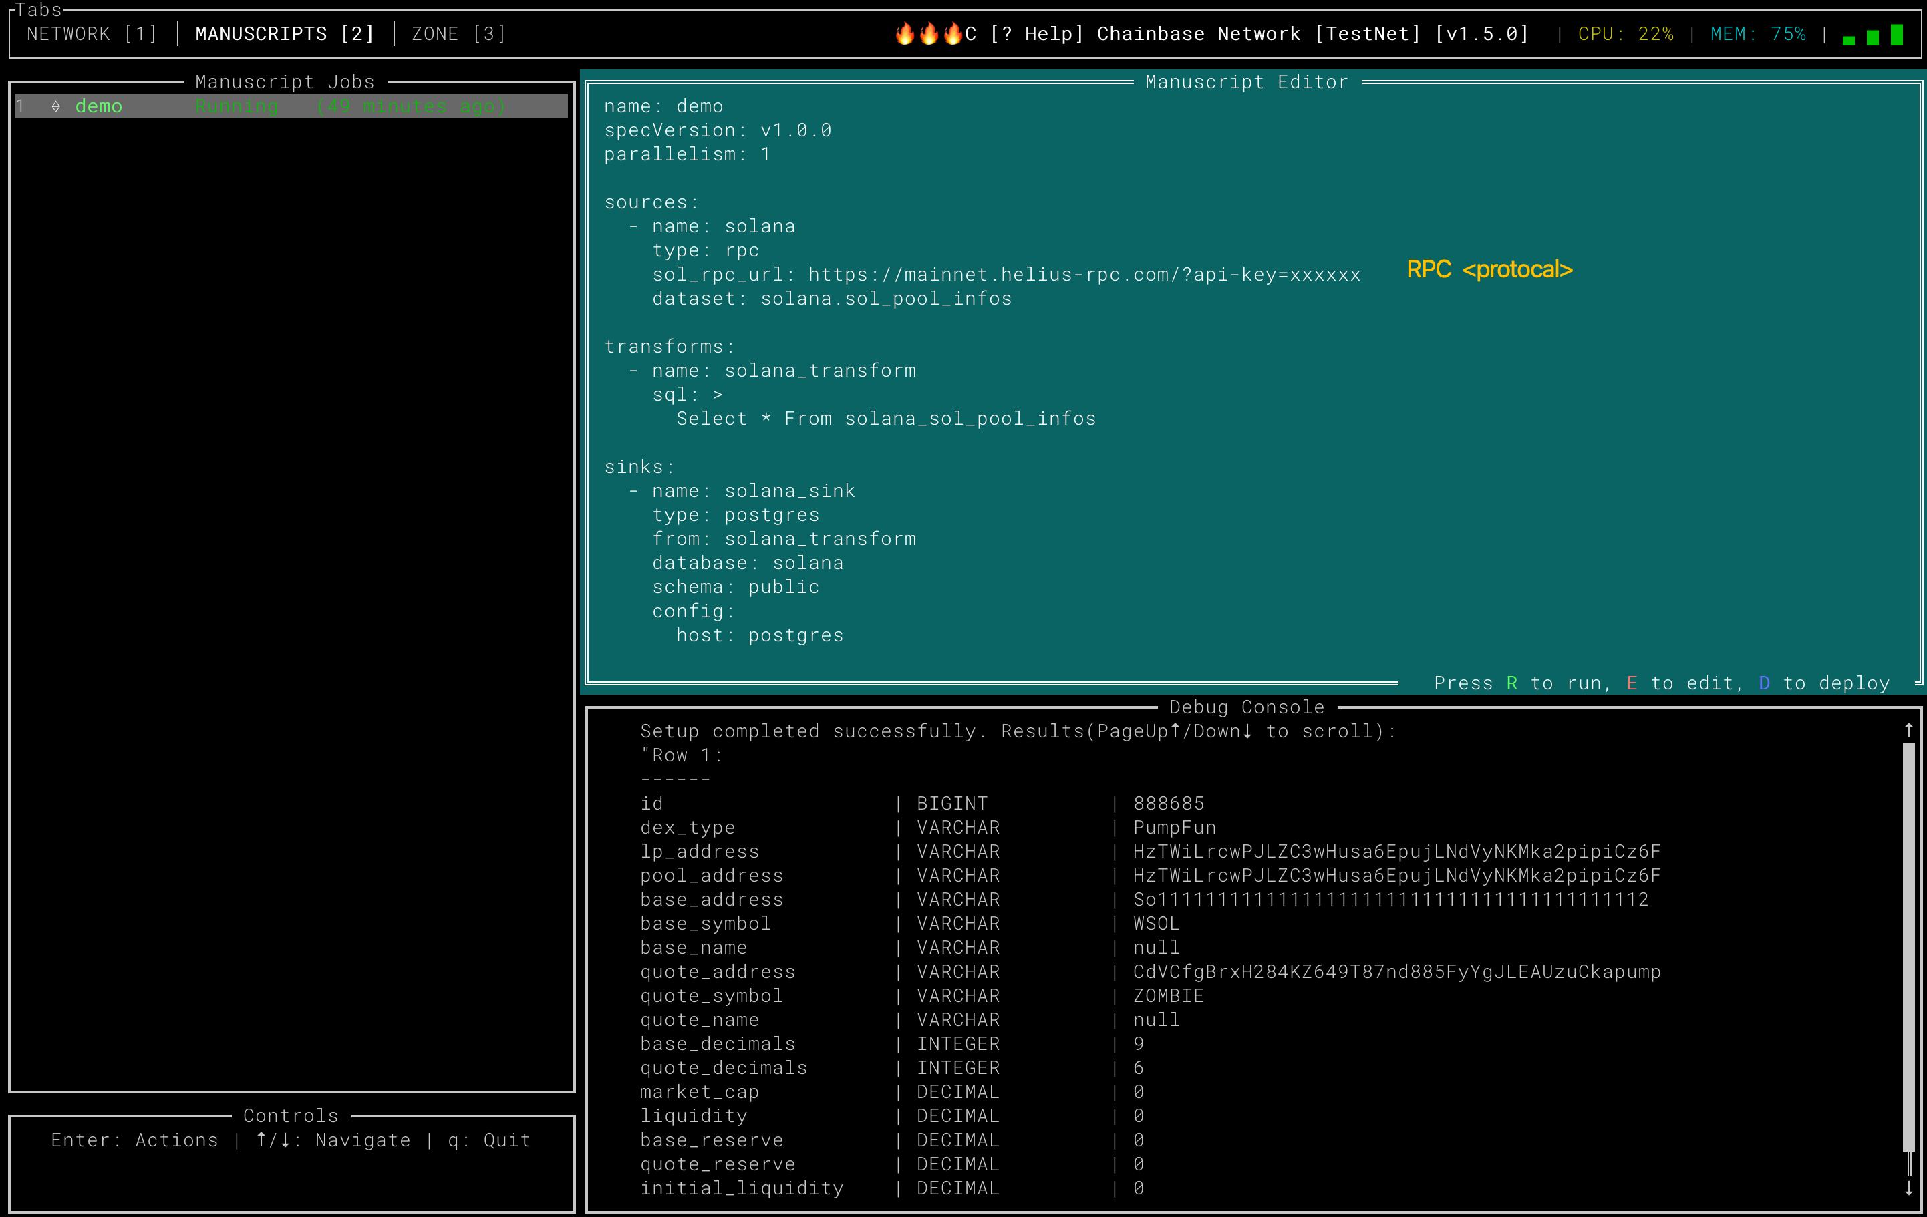Click the green R run shortcut letter
The width and height of the screenshot is (1927, 1217).
coord(1511,683)
